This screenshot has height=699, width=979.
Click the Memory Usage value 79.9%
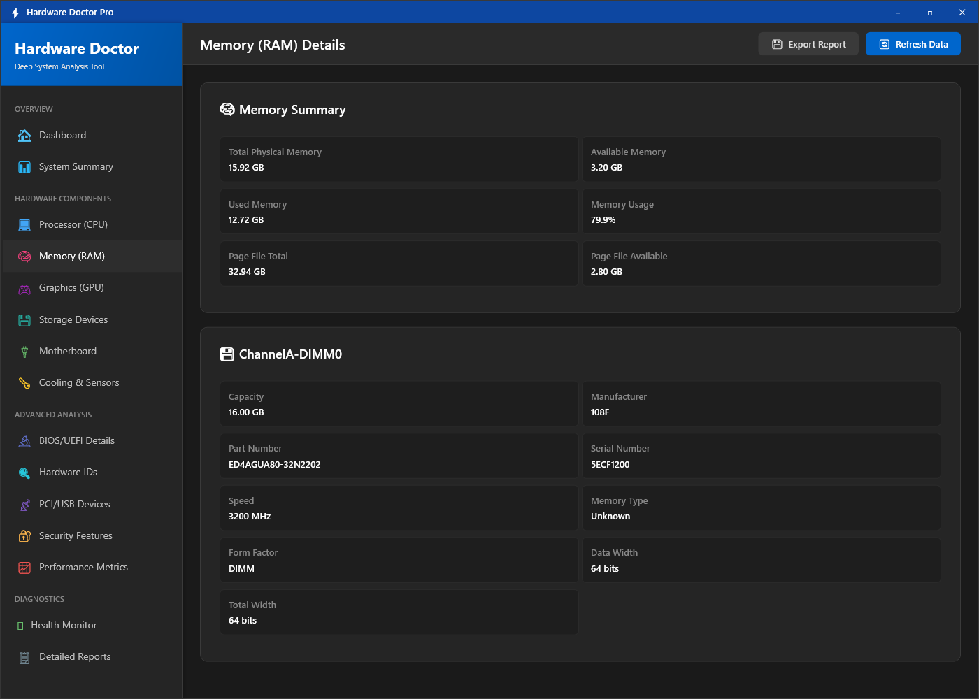click(x=603, y=220)
